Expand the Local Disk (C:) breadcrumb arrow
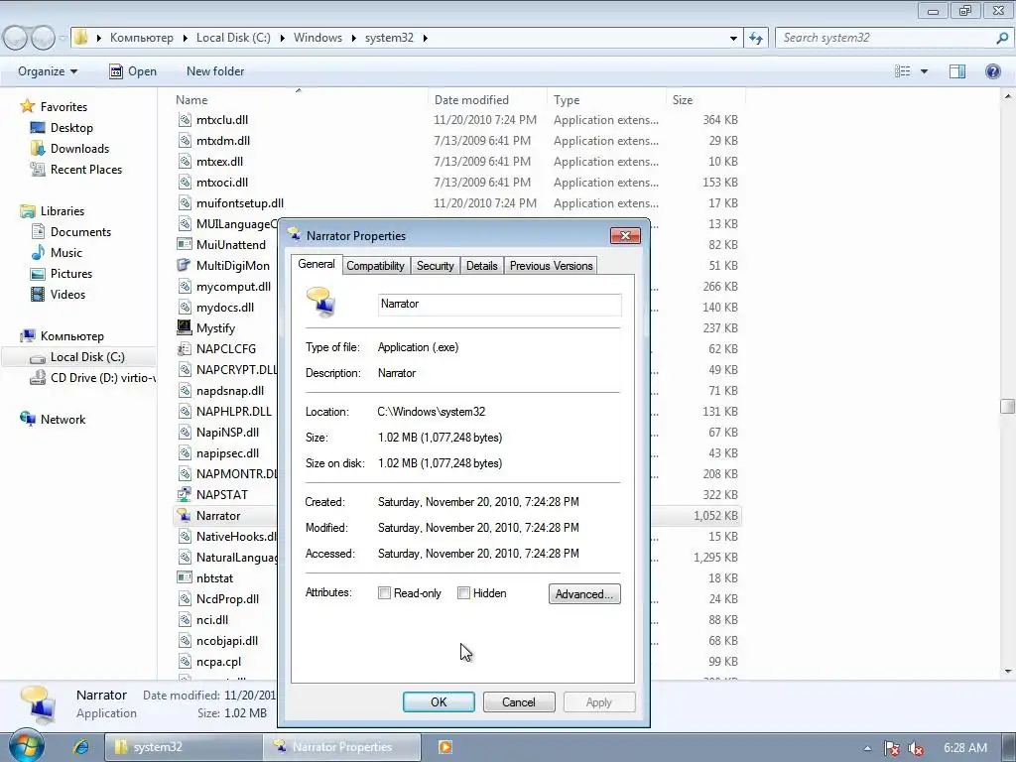1016x762 pixels. click(283, 39)
